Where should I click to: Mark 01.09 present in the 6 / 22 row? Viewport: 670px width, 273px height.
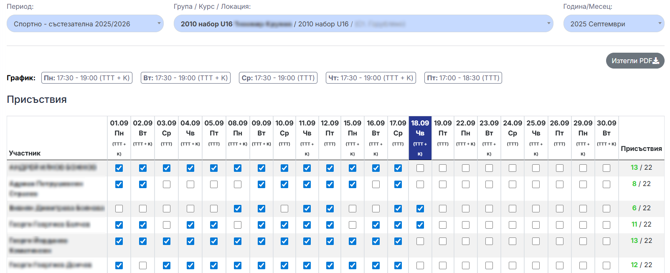(119, 209)
